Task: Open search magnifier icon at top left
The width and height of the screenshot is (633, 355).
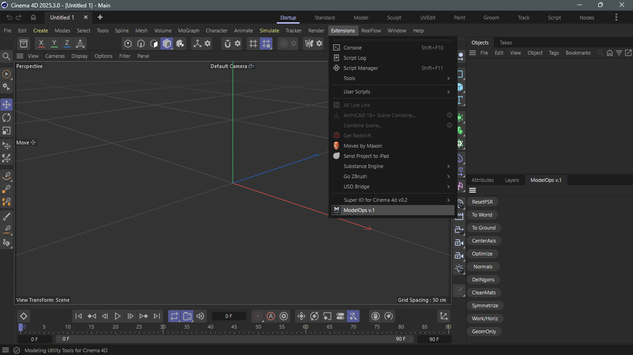Action: point(6,56)
